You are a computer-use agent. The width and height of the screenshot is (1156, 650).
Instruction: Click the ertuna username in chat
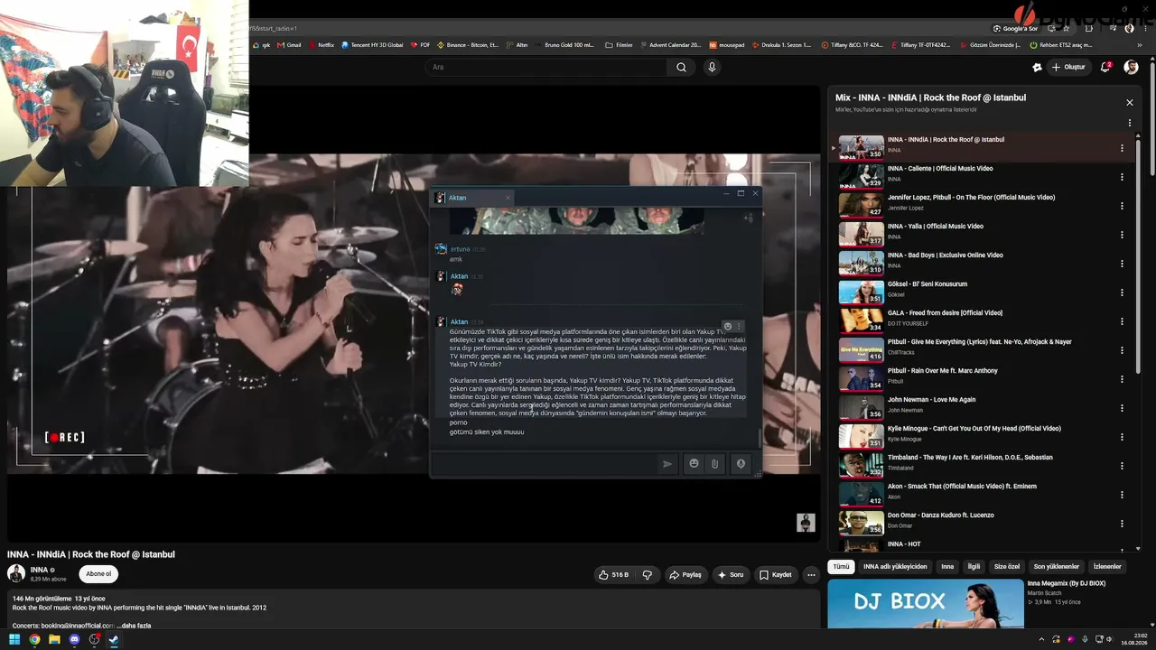[460, 249]
